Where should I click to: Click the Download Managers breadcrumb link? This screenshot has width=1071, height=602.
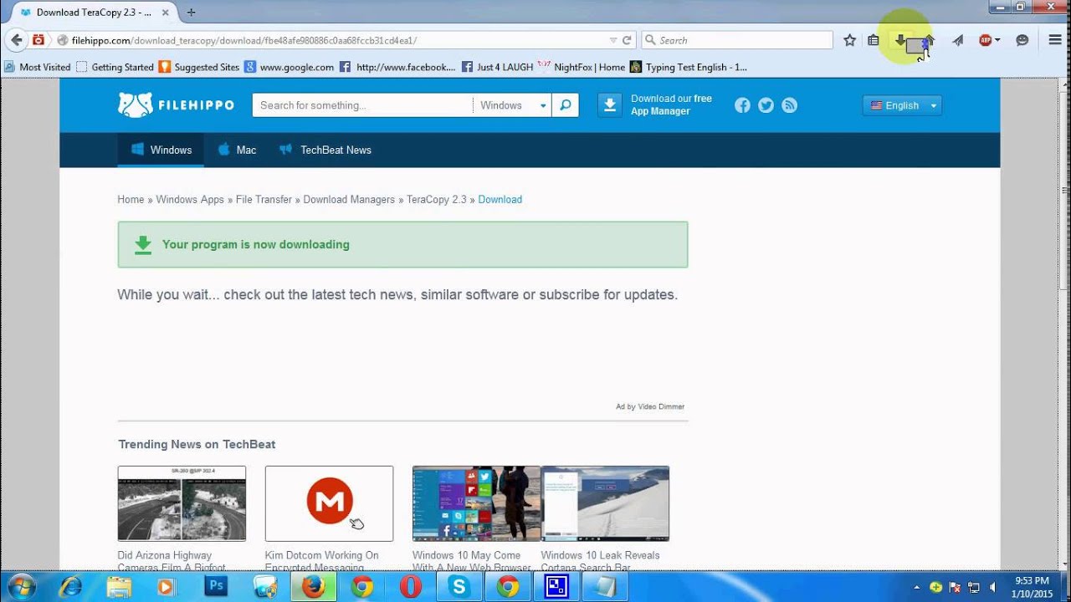[x=349, y=199]
